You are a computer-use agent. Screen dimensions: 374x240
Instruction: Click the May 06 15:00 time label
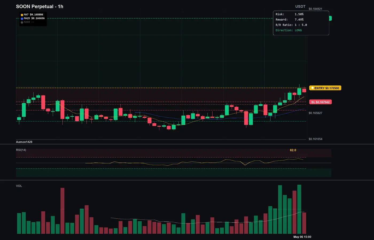pyautogui.click(x=302, y=237)
